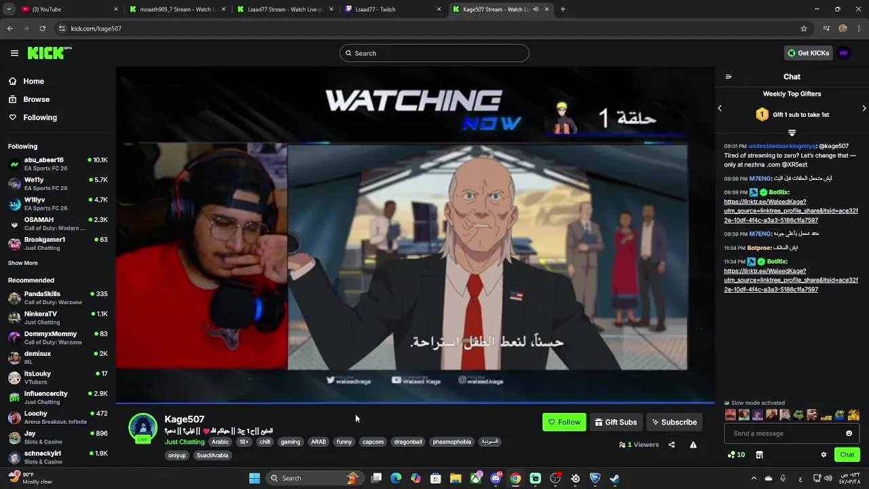The image size is (869, 489).
Task: Go to Home in sidebar
Action: (26, 81)
